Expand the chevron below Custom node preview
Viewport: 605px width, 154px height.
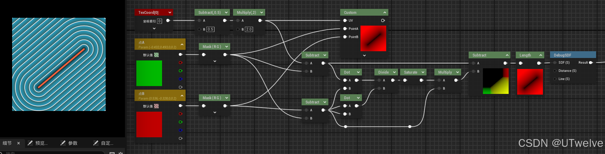(x=364, y=55)
